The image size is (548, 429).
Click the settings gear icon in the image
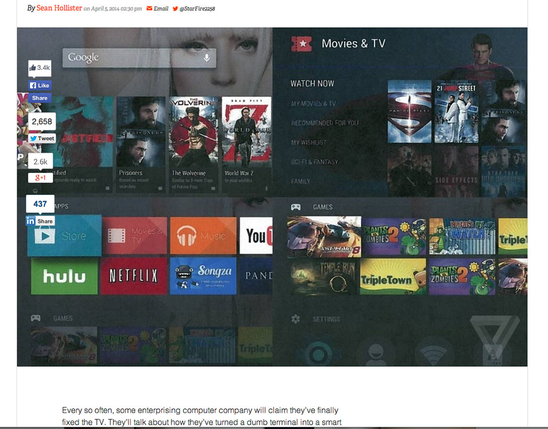(x=295, y=319)
